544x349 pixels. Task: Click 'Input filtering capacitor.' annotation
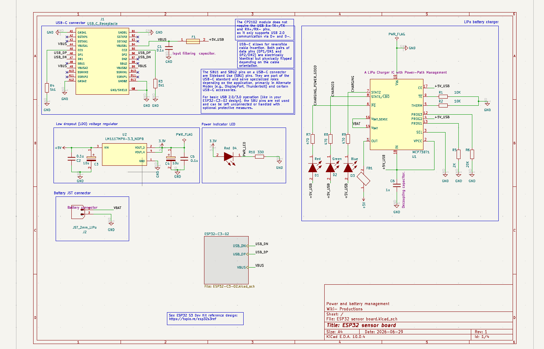click(194, 54)
